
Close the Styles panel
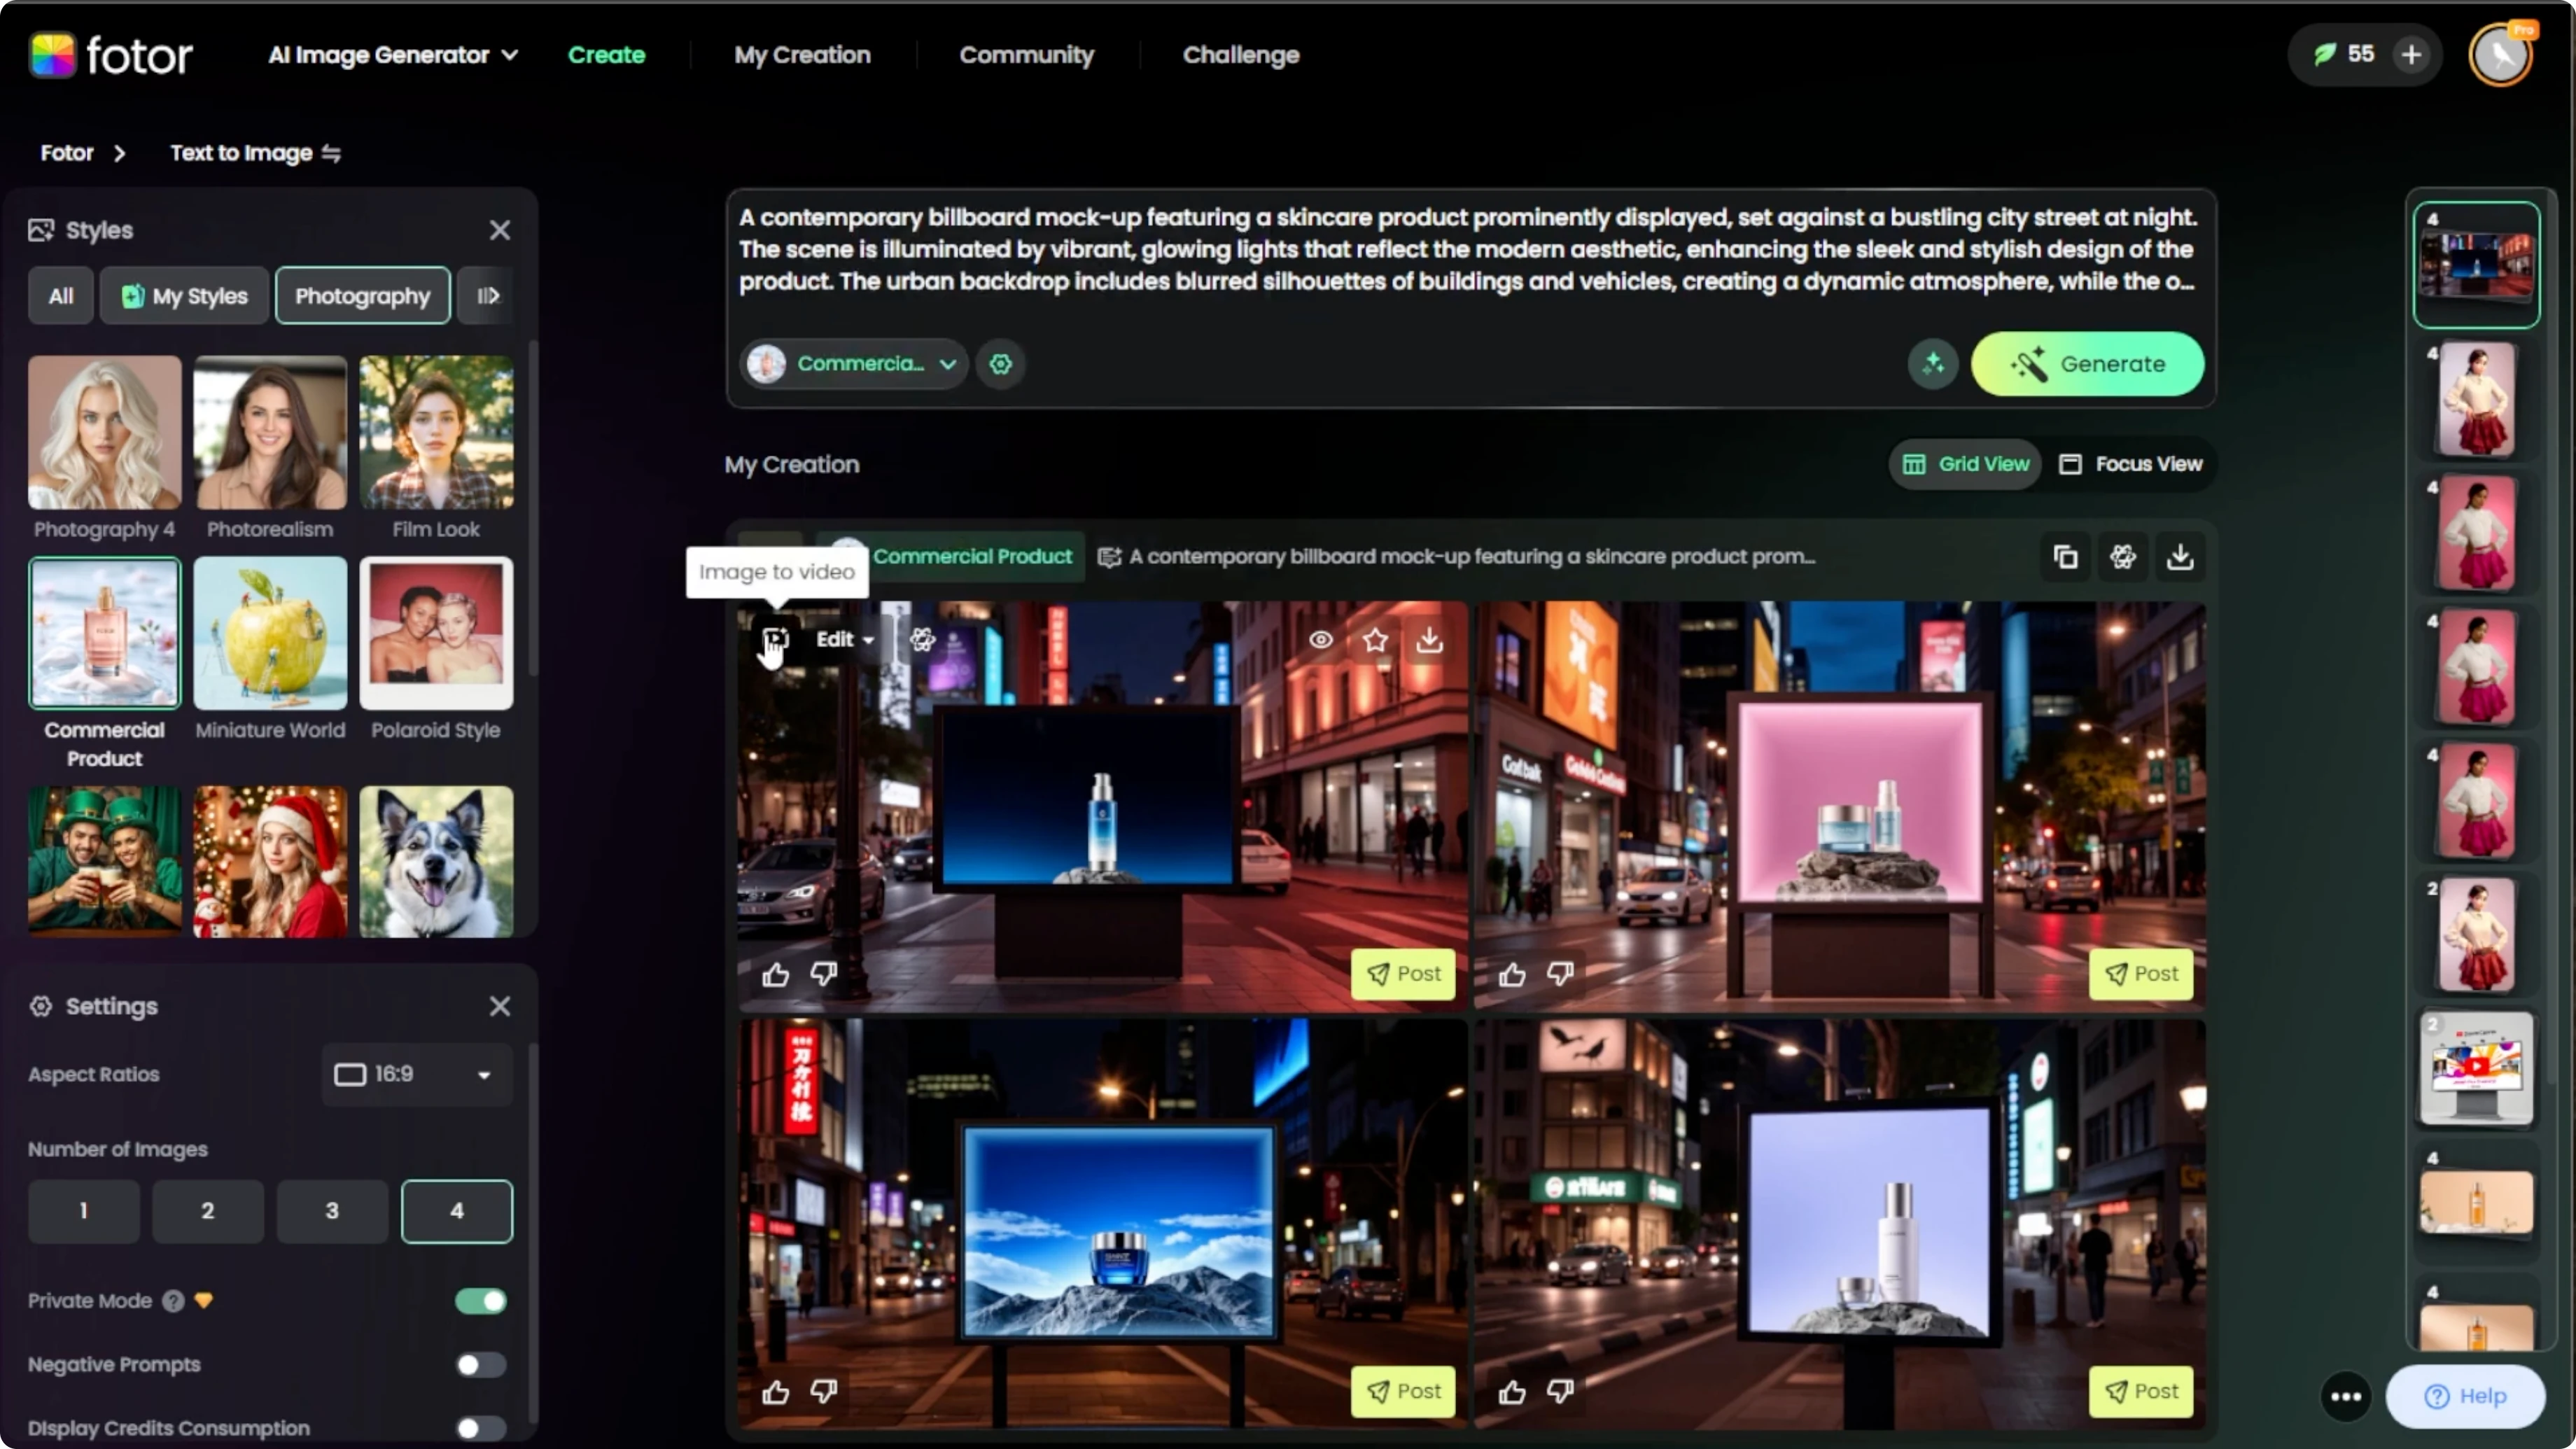click(x=500, y=230)
